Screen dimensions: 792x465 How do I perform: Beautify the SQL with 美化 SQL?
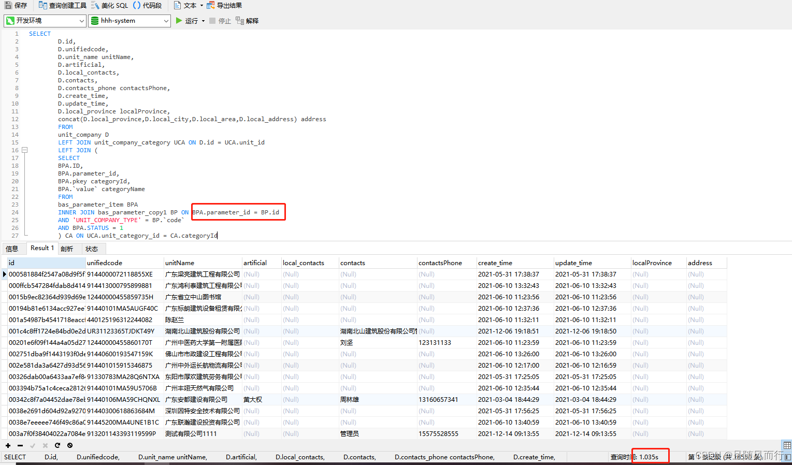(110, 5)
